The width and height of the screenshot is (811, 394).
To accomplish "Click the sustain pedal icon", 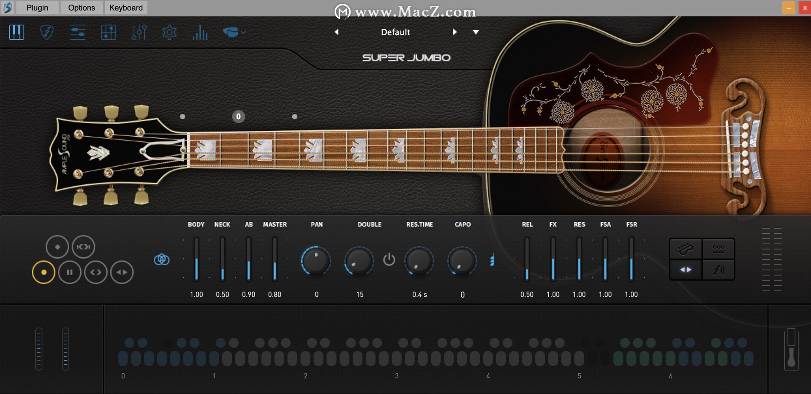I will click(791, 349).
